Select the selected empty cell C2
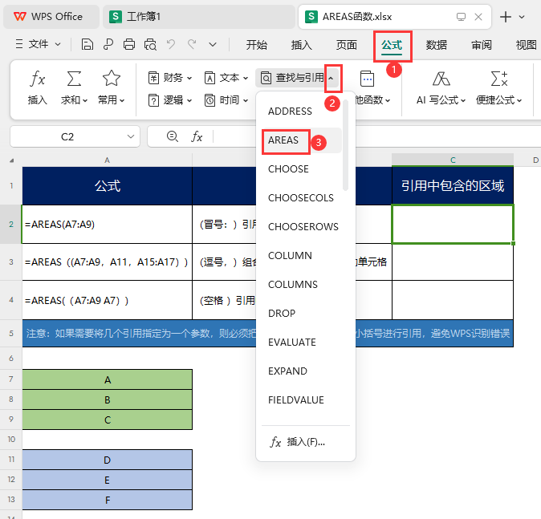Image resolution: width=541 pixels, height=519 pixels. tap(453, 225)
